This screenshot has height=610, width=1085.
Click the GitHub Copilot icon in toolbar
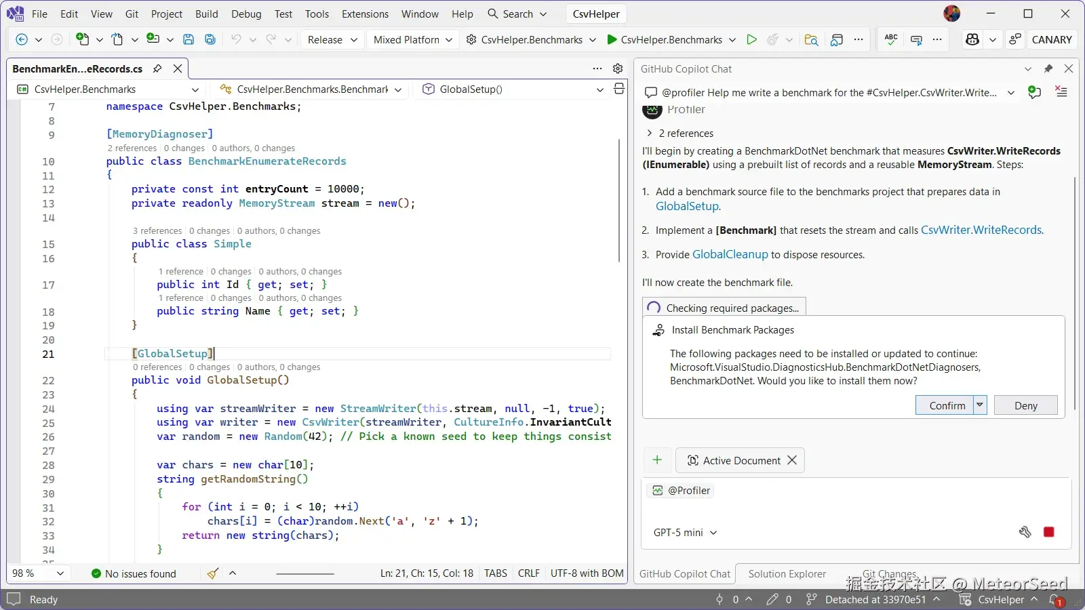(972, 39)
